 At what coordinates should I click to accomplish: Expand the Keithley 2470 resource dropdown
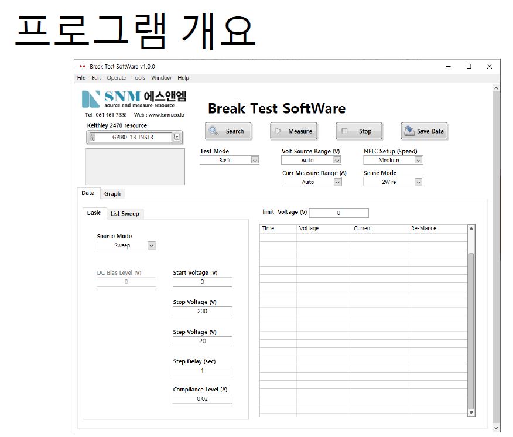pos(177,137)
